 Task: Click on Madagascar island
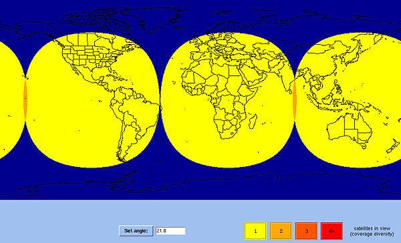point(253,121)
